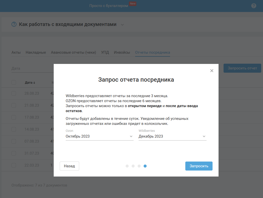
Task: Check the row dated 22.03.23
Action: [x=14, y=165]
